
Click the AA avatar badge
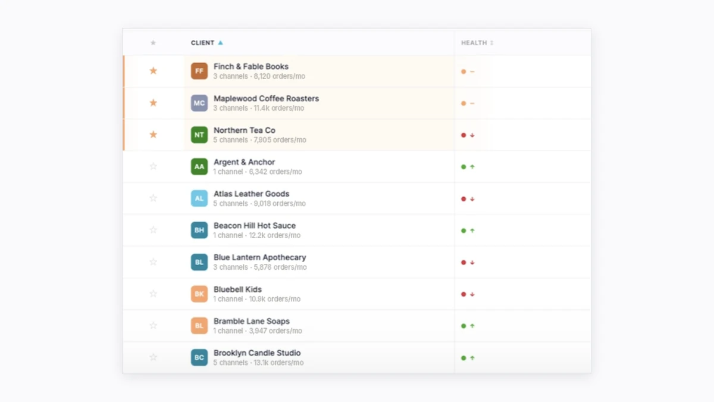(199, 167)
